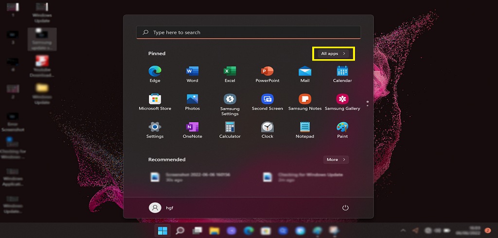The height and width of the screenshot is (238, 498).
Task: Launch Notepad
Action: tap(305, 130)
